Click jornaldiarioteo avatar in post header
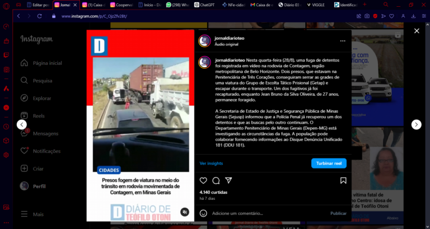The height and width of the screenshot is (229, 430). coord(204,41)
